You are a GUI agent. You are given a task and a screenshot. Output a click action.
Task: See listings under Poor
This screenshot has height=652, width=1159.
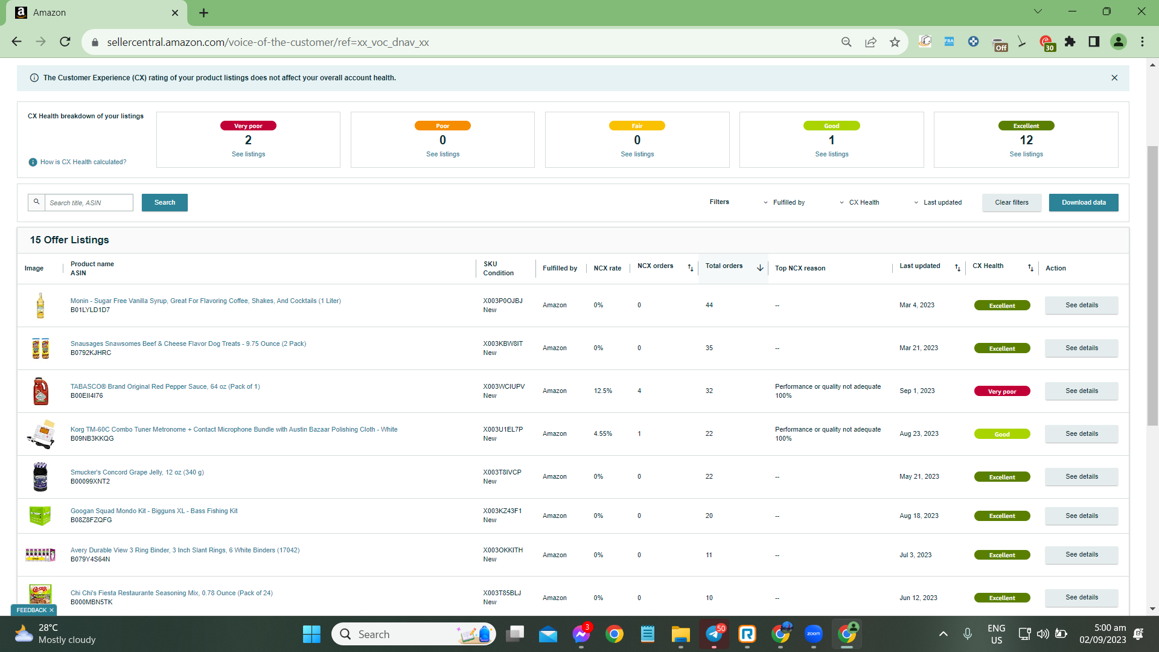pyautogui.click(x=442, y=154)
